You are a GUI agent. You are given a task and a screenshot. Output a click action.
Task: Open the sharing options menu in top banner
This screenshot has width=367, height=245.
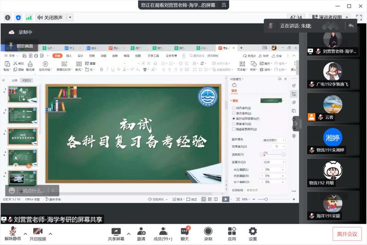tap(224, 5)
